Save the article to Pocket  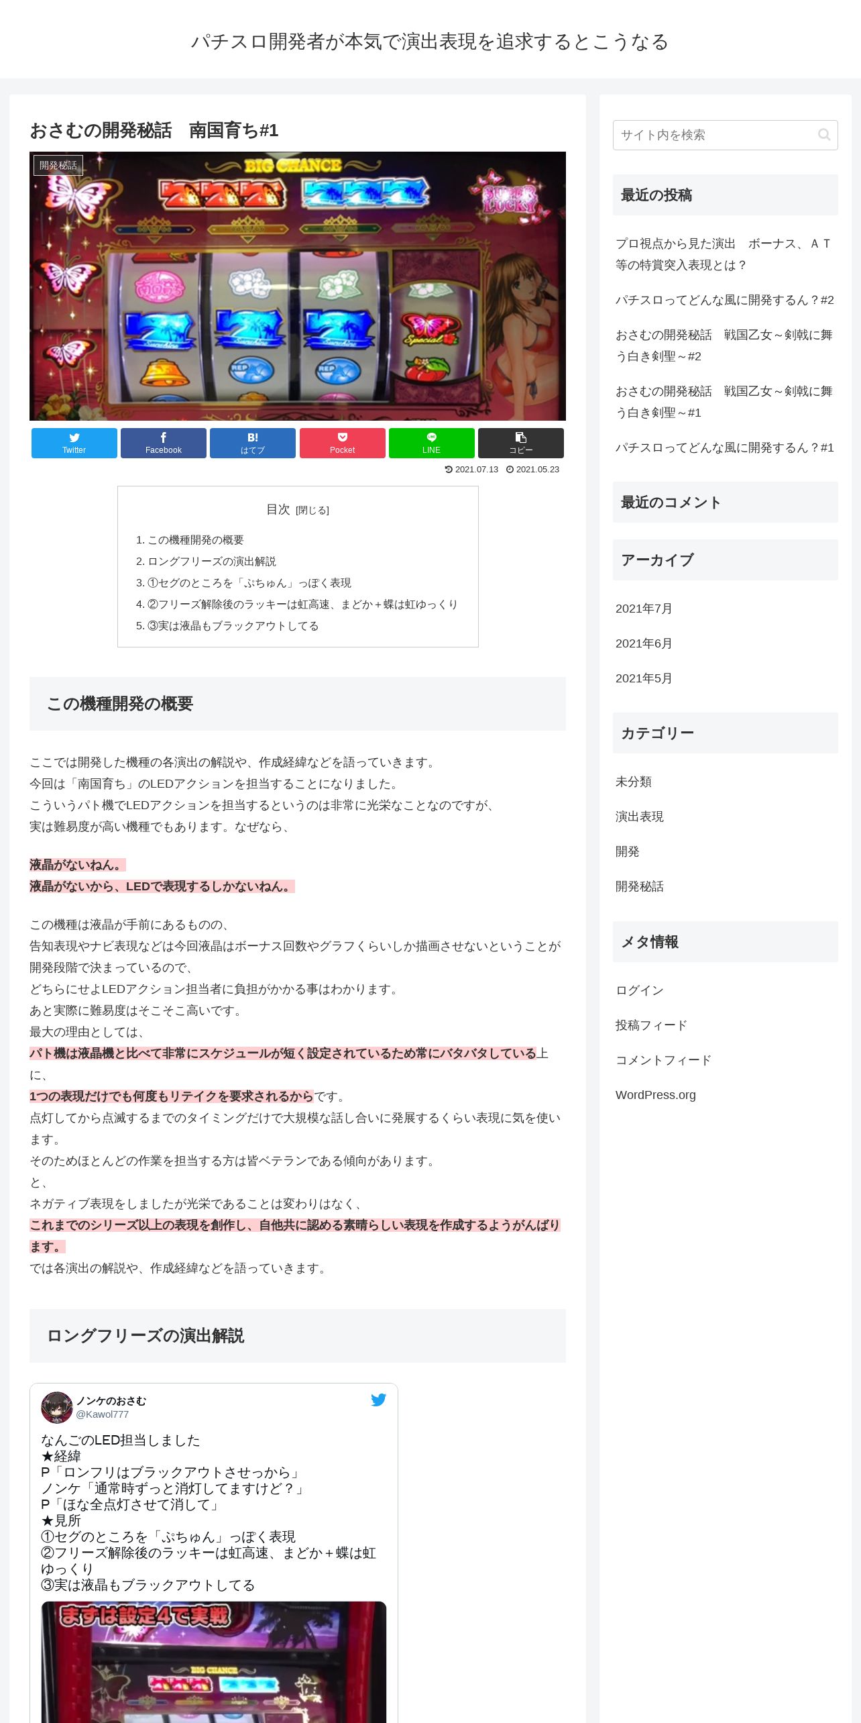tap(343, 443)
